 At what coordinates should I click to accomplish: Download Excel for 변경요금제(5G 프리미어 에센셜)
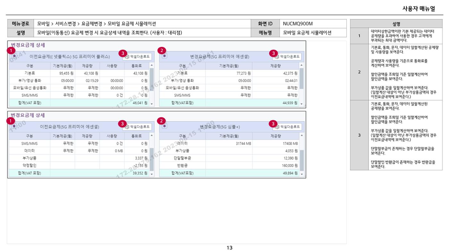click(x=287, y=57)
